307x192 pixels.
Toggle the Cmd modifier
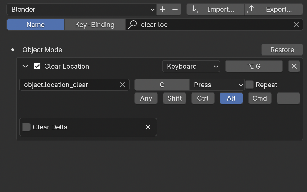[260, 98]
